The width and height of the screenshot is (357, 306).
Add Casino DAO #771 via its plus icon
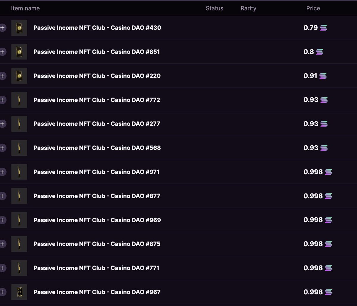(x=2, y=268)
